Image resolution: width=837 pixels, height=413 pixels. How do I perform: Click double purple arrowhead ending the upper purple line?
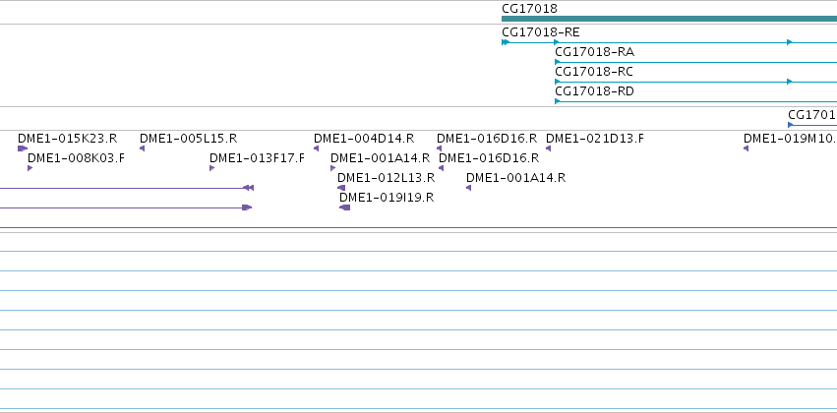point(248,188)
